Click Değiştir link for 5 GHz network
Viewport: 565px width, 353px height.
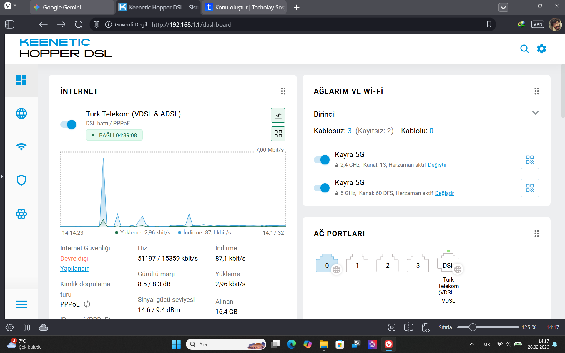[x=444, y=193]
